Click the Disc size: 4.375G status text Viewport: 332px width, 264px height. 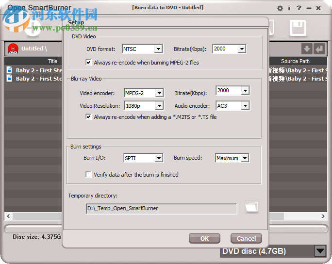click(x=36, y=236)
